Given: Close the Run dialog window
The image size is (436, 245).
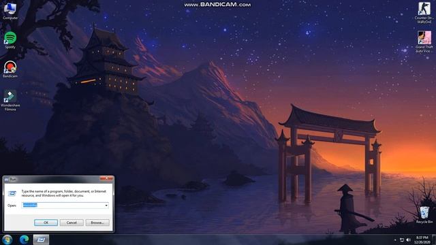Looking at the screenshot, I should point(106,178).
